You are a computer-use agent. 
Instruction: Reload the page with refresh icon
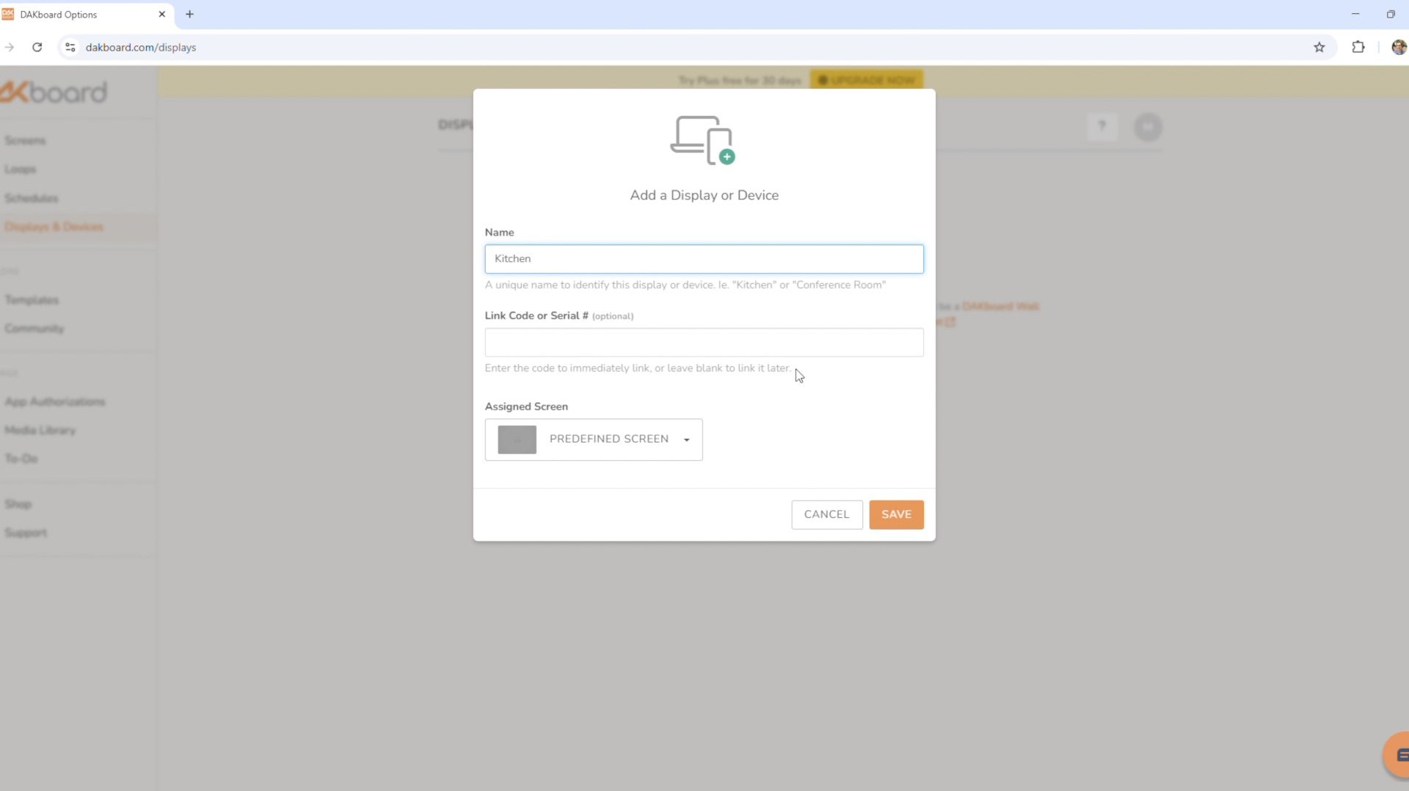click(x=37, y=48)
